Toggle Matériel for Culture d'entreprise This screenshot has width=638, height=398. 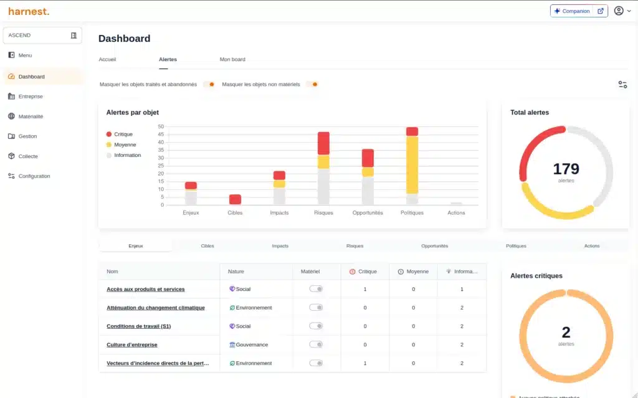[x=316, y=344]
